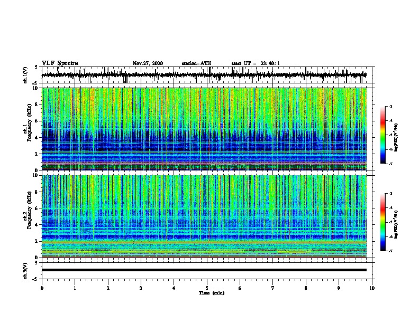Click time-axis tick label "6" at the bottom
Viewport: 419px width, 323px height.
(x=240, y=288)
